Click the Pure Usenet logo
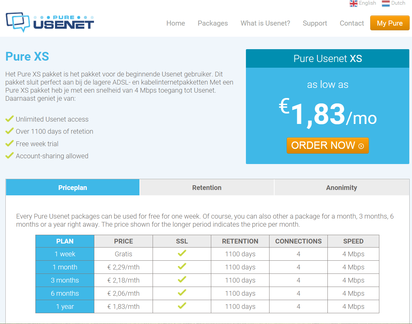The width and height of the screenshot is (412, 324). (x=50, y=22)
